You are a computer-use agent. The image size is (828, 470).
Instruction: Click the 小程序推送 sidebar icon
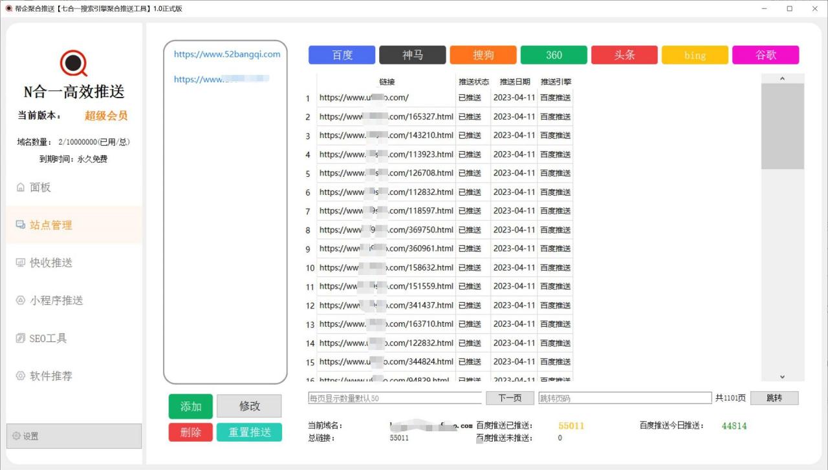(x=21, y=300)
